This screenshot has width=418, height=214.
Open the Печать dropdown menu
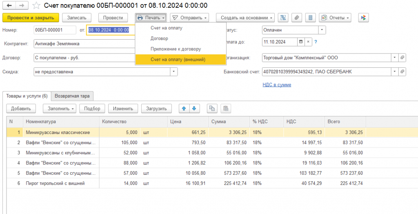[x=151, y=18]
